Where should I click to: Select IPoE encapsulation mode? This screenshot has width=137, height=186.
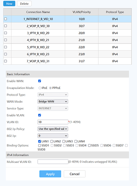tap(40, 88)
